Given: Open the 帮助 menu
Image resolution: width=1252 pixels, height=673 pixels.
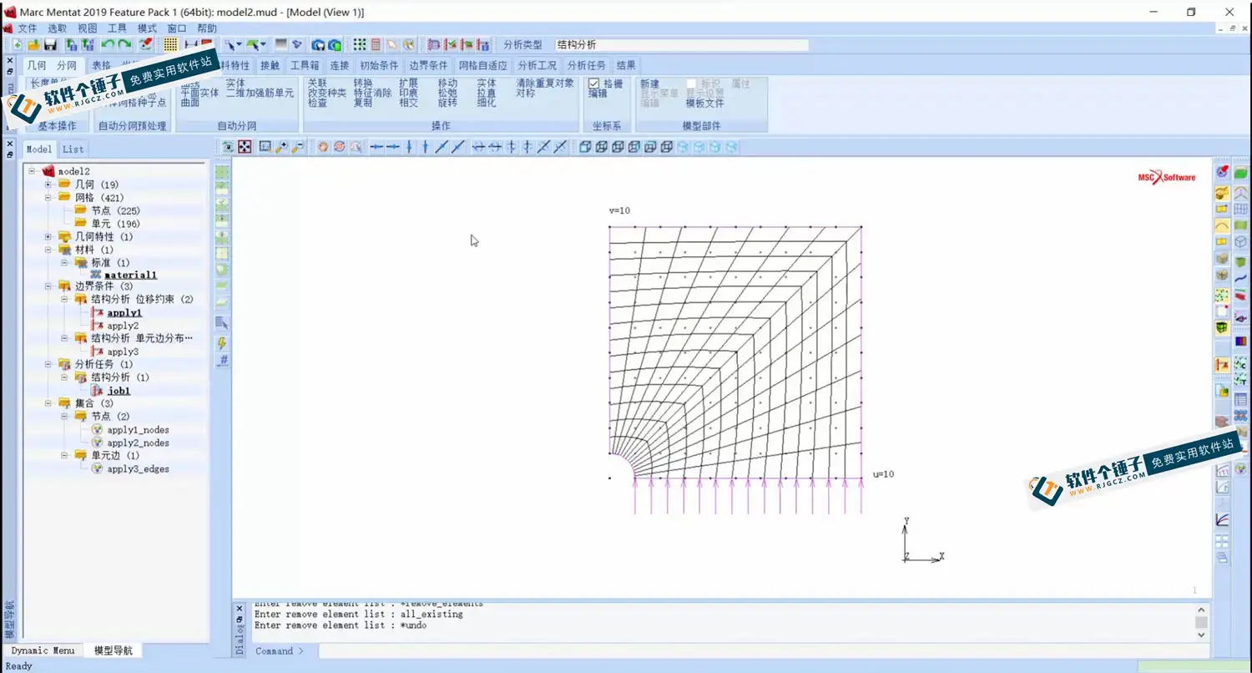Looking at the screenshot, I should pos(207,28).
